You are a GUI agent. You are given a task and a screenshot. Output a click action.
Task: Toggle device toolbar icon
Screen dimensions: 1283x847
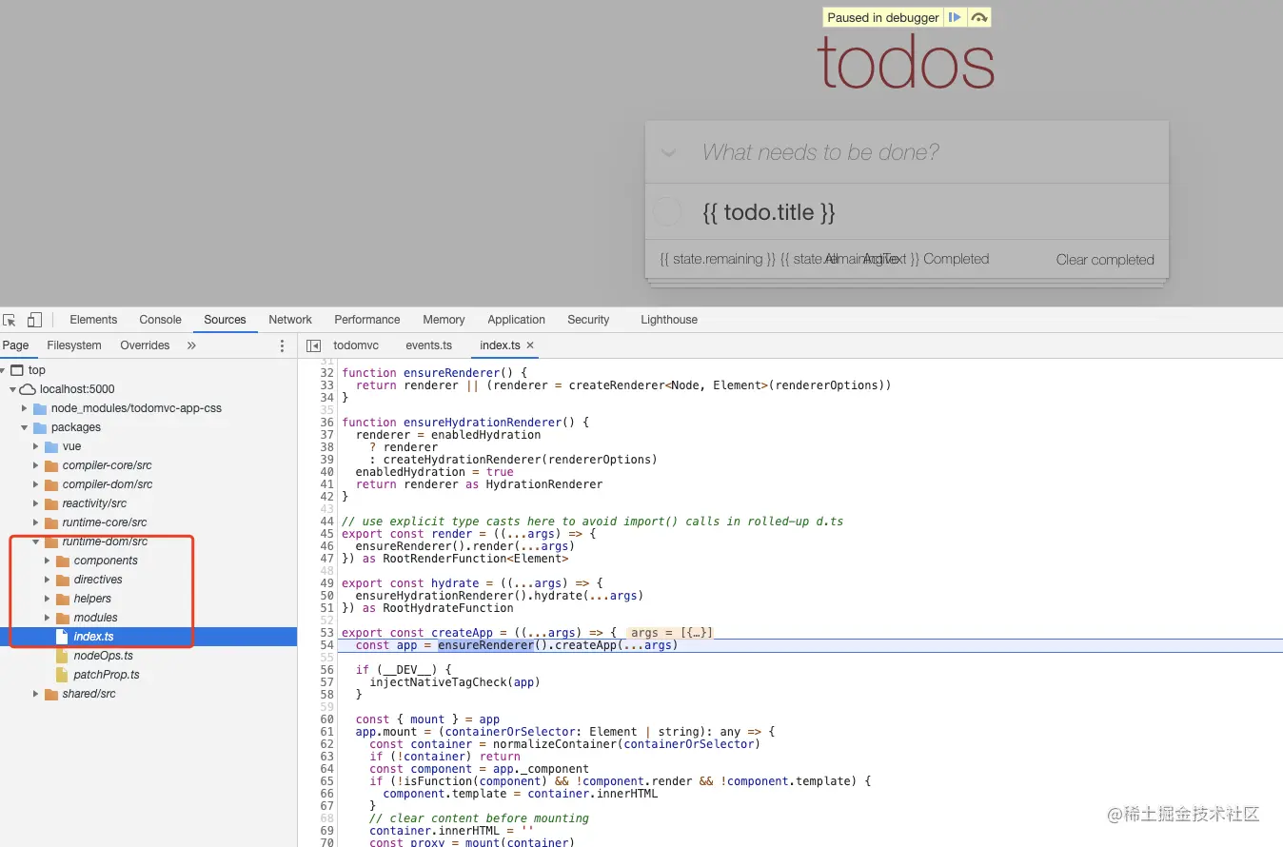coord(34,320)
